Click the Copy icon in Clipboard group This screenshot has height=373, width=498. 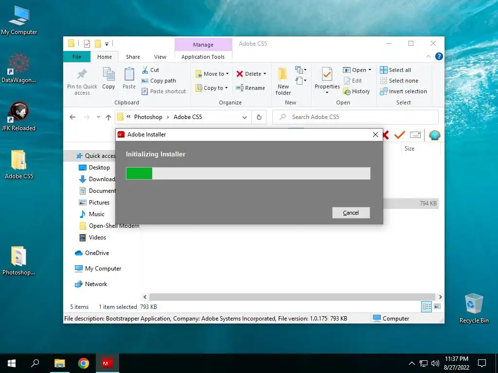pyautogui.click(x=108, y=74)
